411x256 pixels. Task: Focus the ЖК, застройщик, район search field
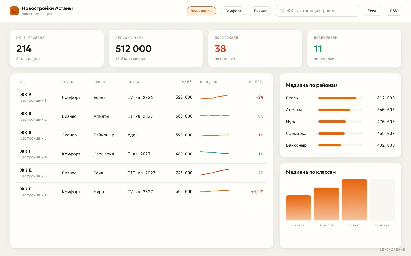(317, 11)
